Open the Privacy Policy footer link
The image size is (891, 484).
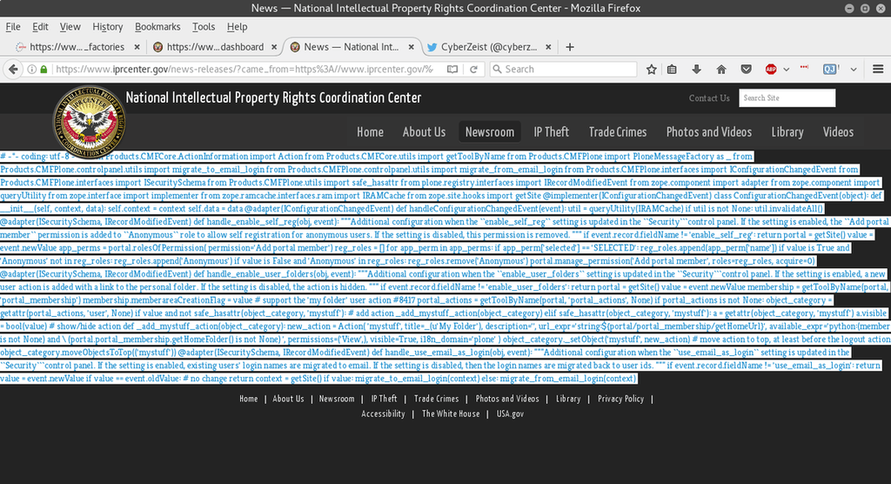pos(621,399)
